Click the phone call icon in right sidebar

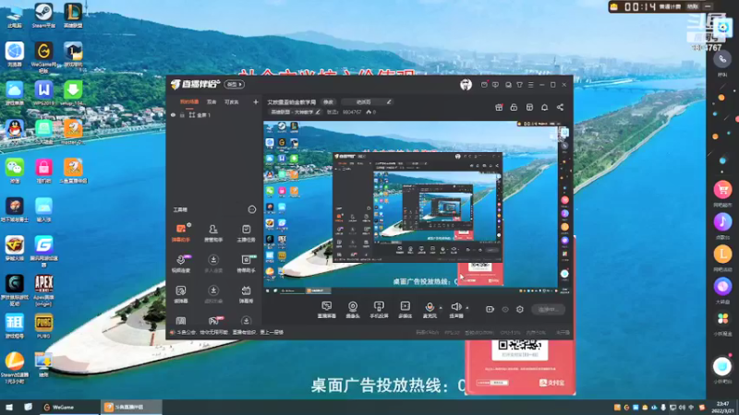click(x=722, y=60)
